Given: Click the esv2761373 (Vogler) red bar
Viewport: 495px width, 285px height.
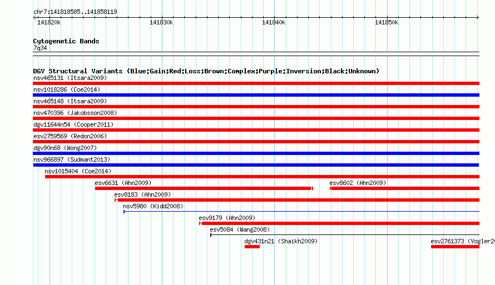Looking at the screenshot, I should [x=455, y=247].
